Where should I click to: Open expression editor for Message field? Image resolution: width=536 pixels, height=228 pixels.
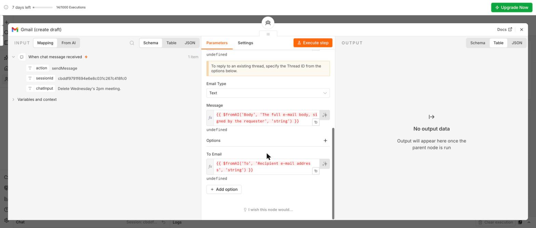[316, 122]
